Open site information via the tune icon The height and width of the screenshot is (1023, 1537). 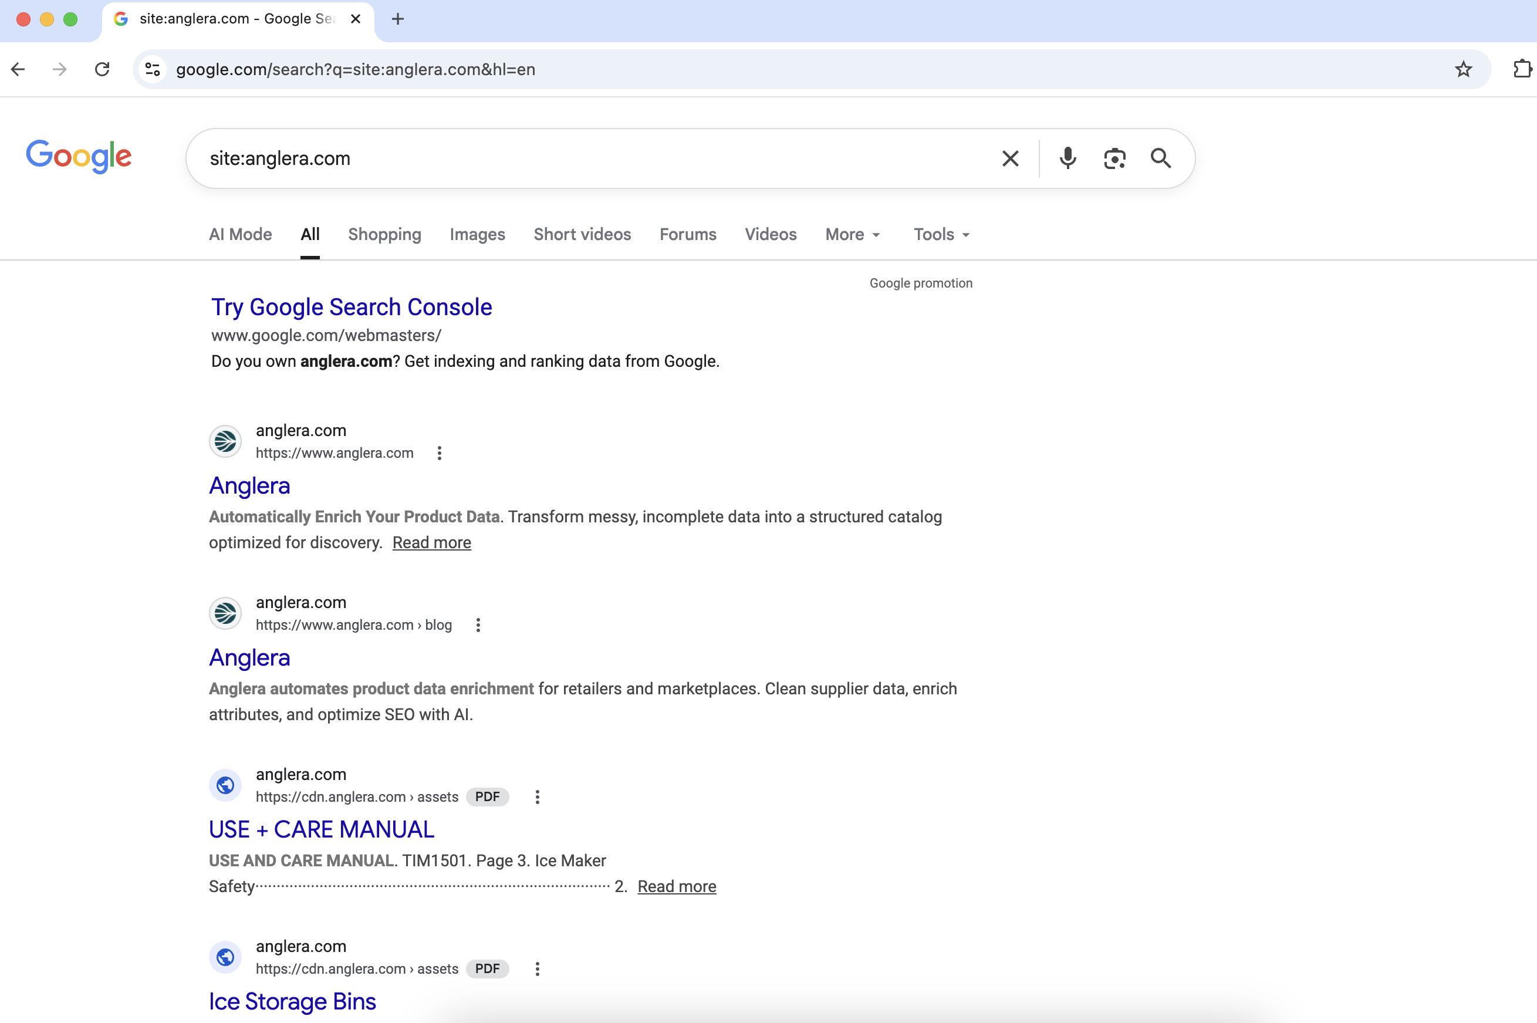pos(153,69)
